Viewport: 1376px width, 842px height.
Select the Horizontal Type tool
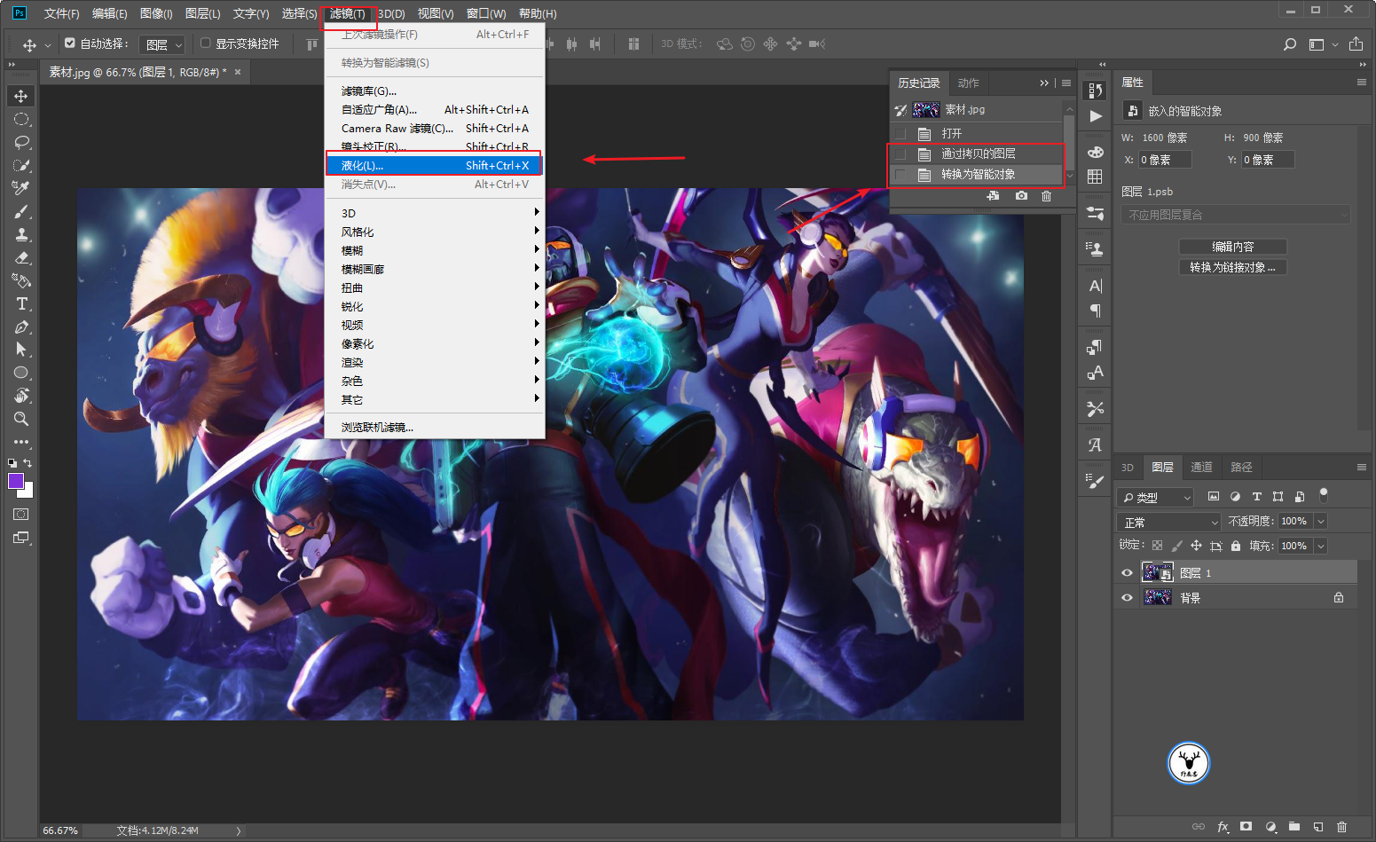tap(21, 303)
